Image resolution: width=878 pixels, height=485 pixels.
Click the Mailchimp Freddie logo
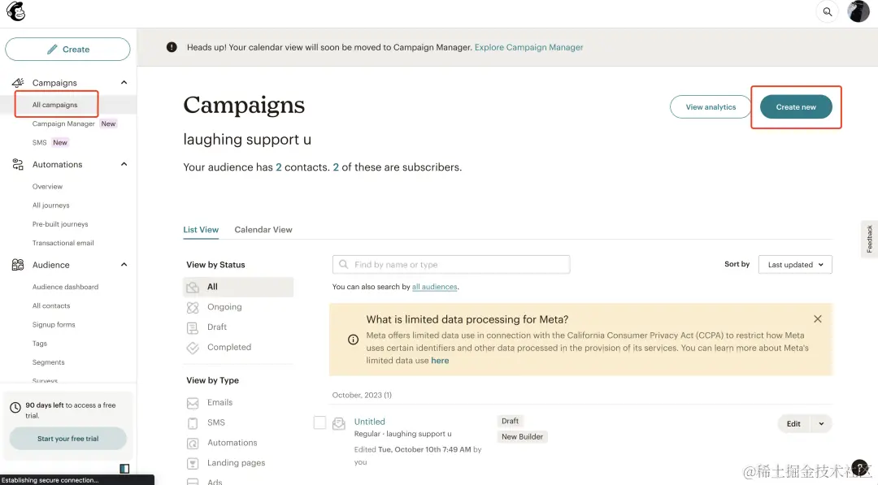point(15,11)
